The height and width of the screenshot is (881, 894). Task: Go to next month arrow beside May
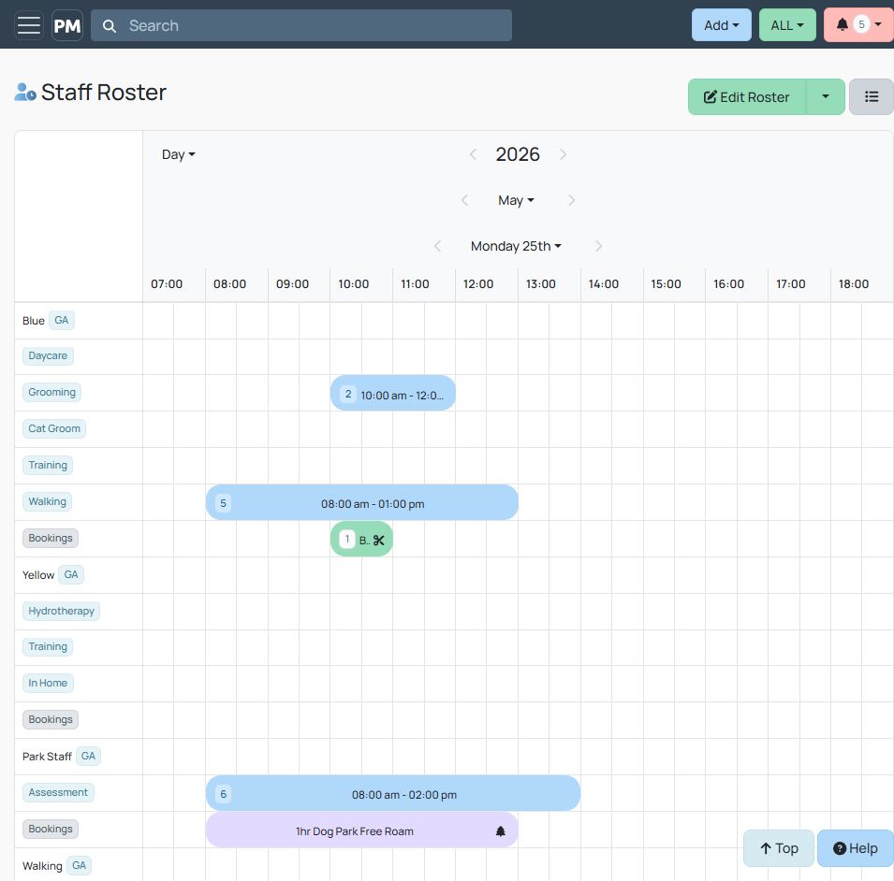click(571, 200)
